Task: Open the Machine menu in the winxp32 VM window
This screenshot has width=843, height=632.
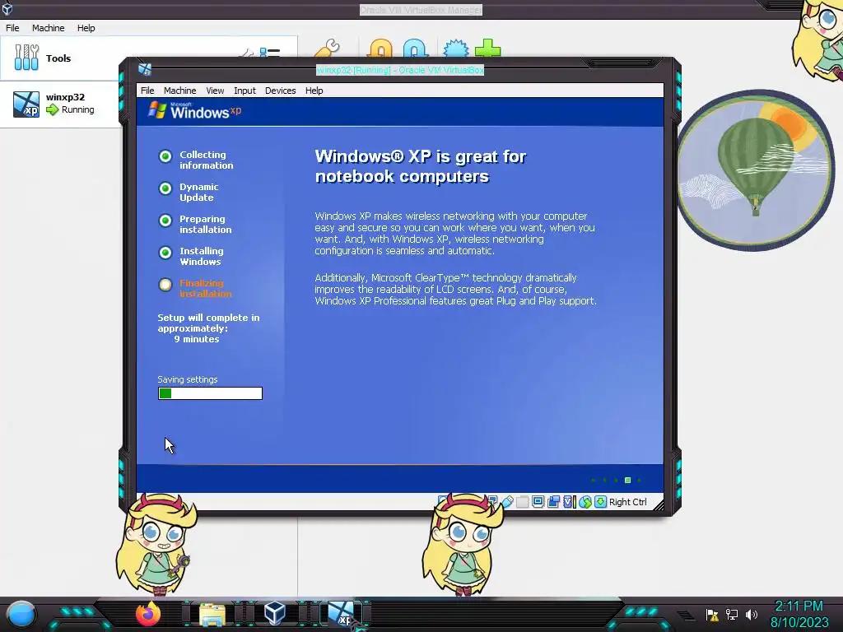Action: [x=179, y=91]
